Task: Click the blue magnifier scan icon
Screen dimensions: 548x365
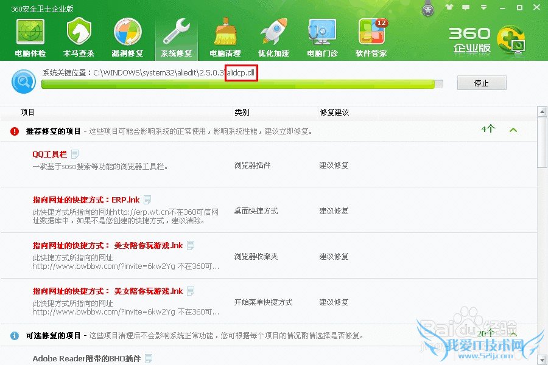Action: 23,82
